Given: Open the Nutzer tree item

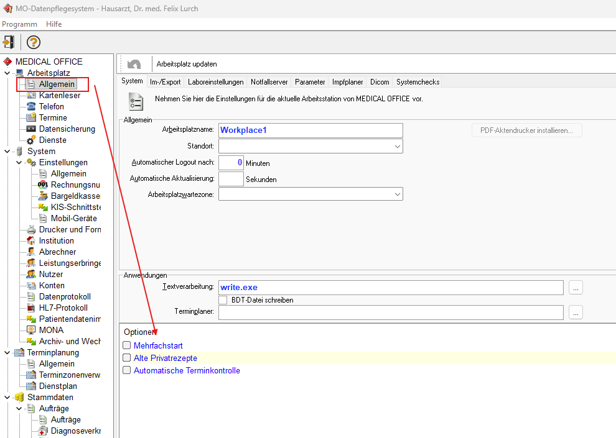Looking at the screenshot, I should 50,274.
